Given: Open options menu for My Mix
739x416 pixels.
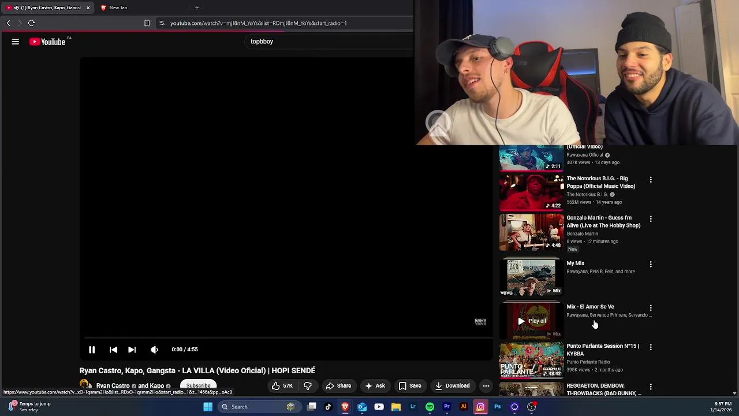Looking at the screenshot, I should click(651, 264).
